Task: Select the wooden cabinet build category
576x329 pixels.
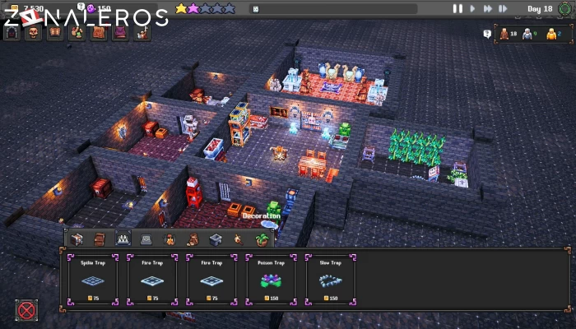Action: click(100, 239)
